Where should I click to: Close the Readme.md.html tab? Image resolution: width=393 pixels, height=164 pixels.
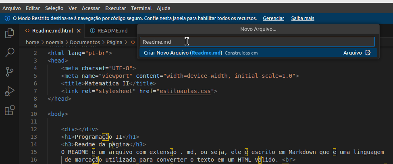click(79, 31)
